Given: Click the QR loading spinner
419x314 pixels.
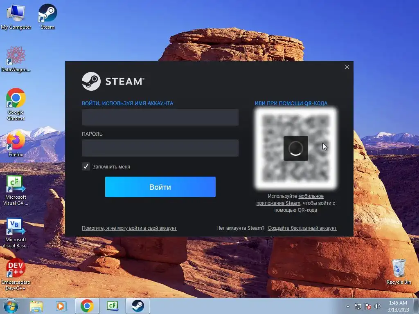Looking at the screenshot, I should pyautogui.click(x=296, y=148).
